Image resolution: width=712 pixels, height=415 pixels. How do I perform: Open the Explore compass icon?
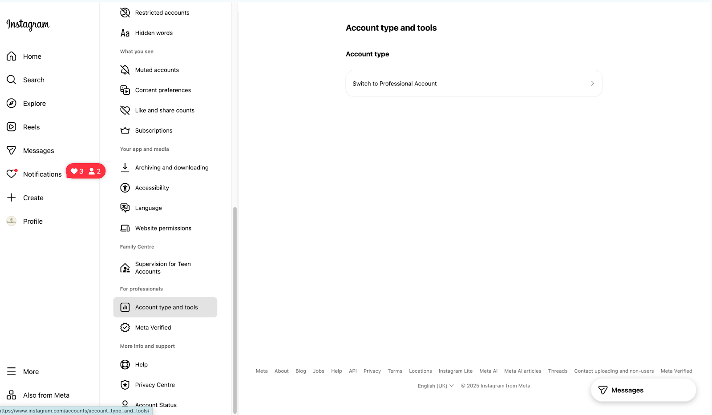[x=12, y=103]
